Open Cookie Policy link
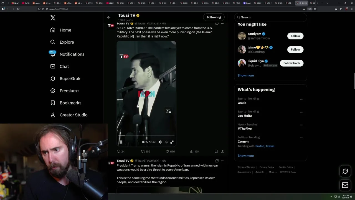This screenshot has height=200, width=355. (286, 167)
